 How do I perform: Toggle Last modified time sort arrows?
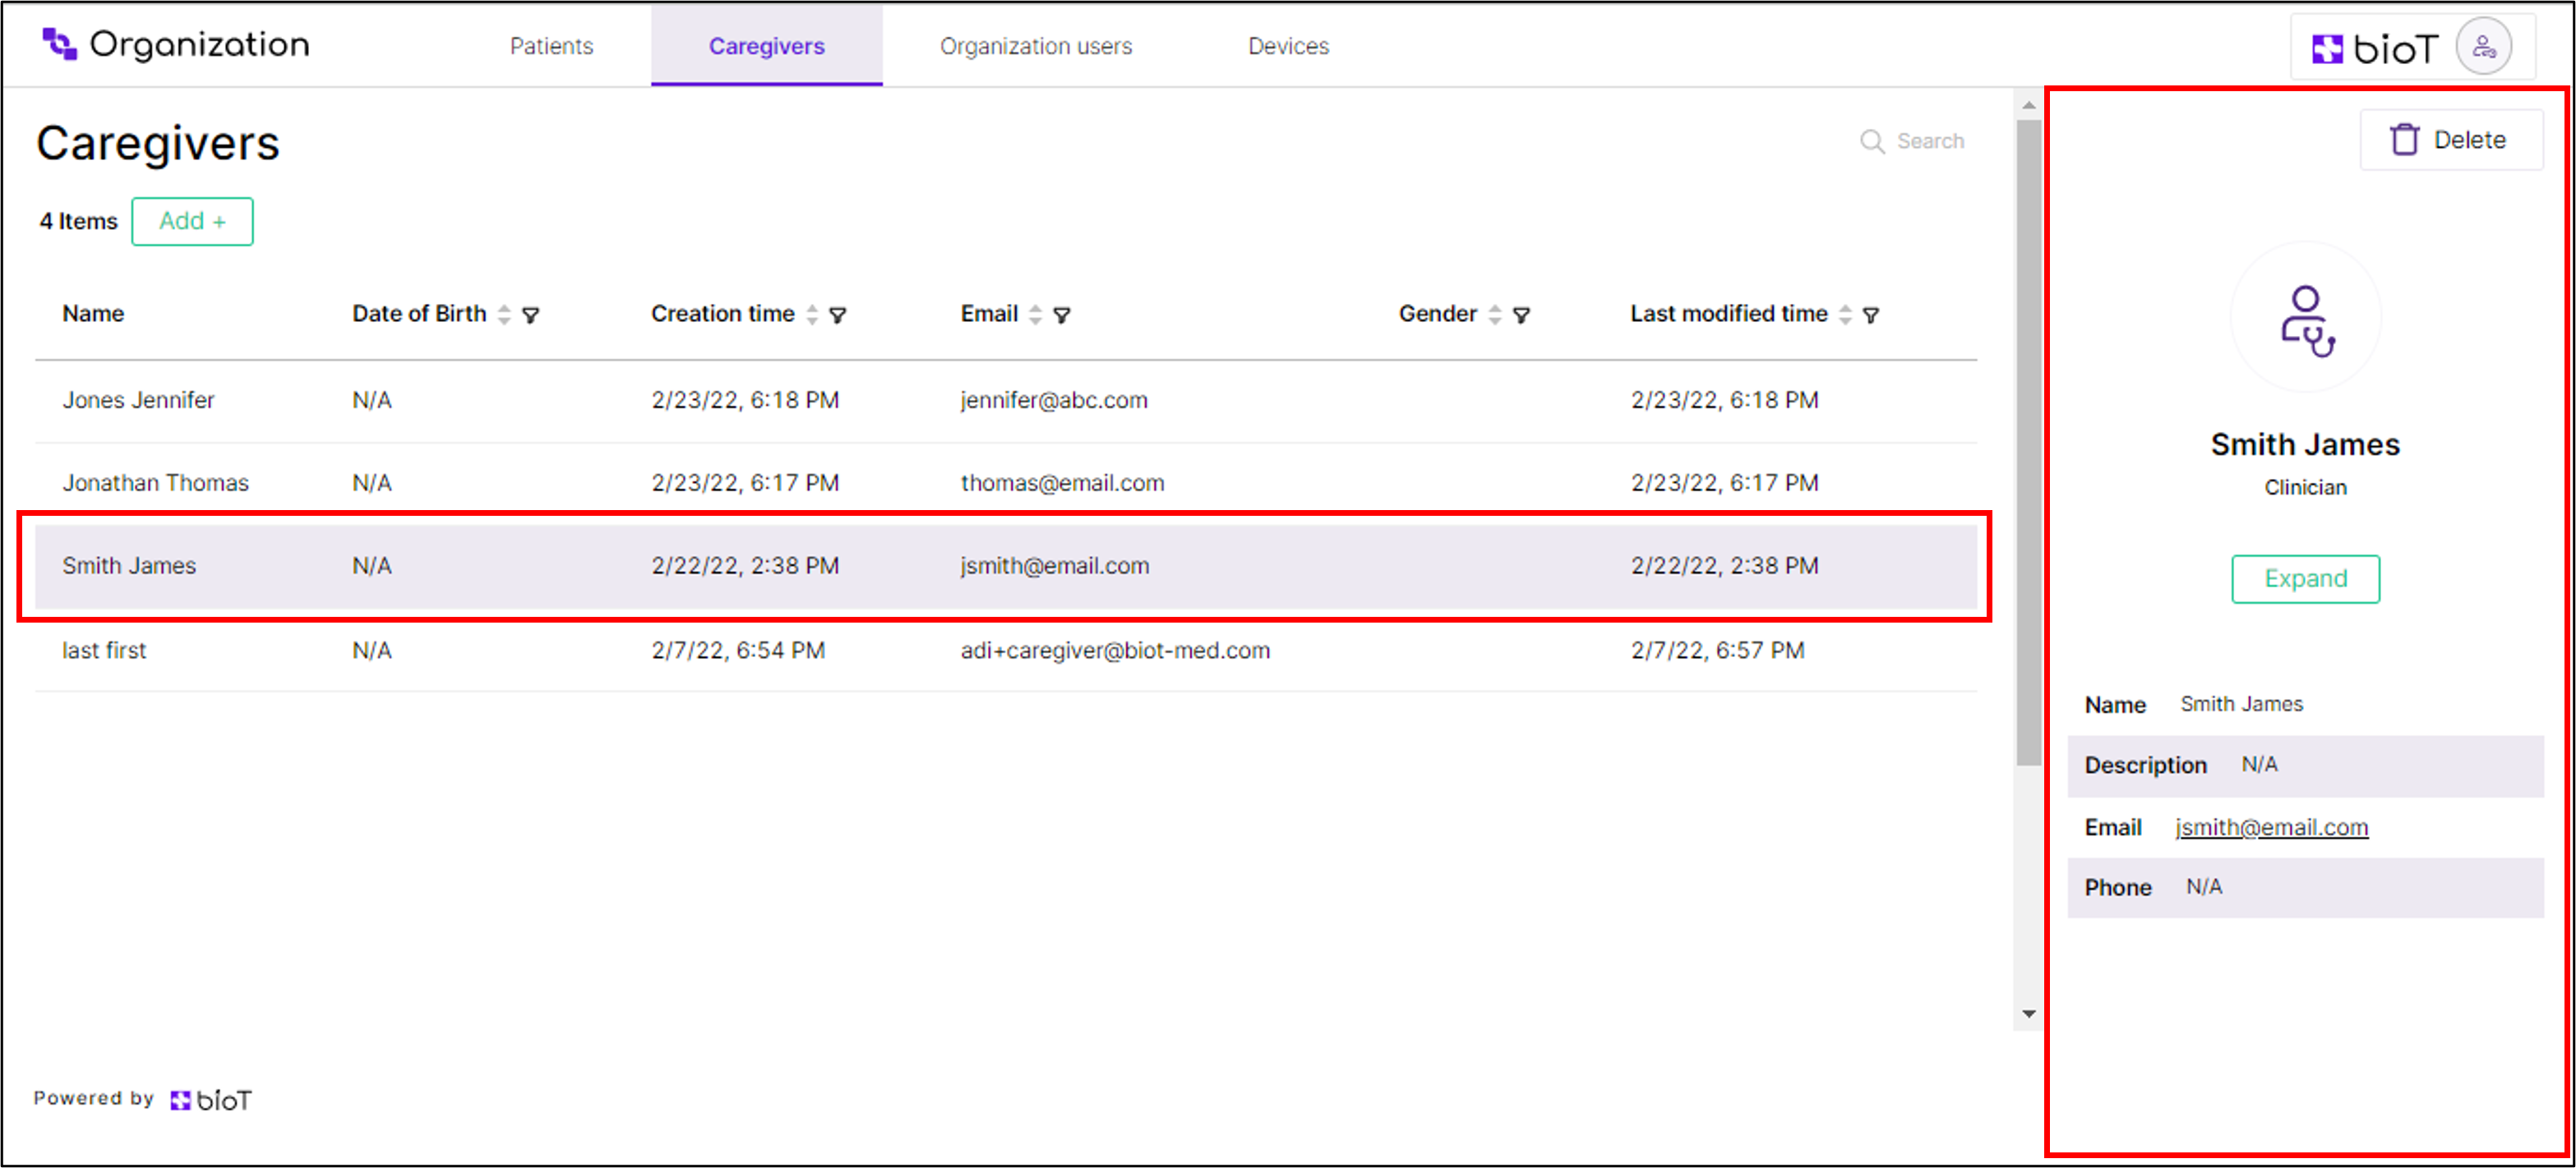[x=1845, y=315]
